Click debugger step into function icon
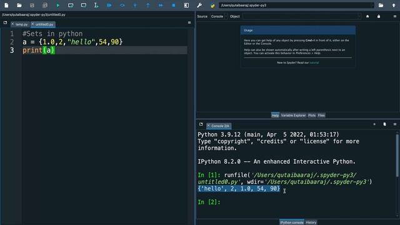 [x=135, y=5]
